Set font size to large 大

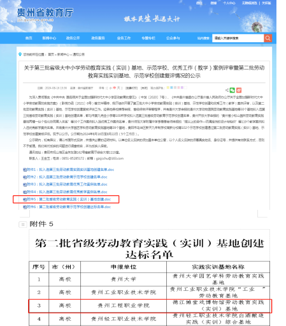coord(118,88)
